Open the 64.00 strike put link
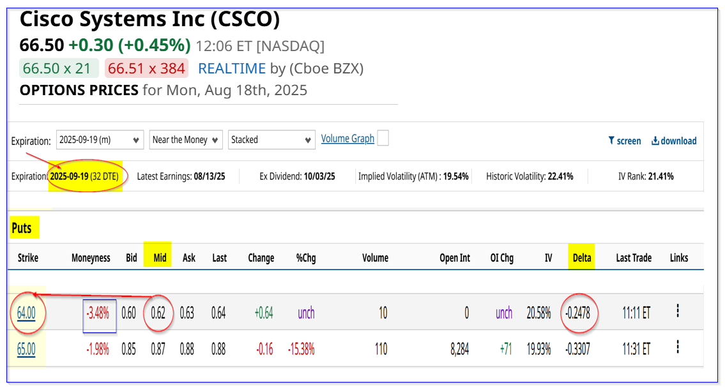725x387 pixels. (26, 313)
